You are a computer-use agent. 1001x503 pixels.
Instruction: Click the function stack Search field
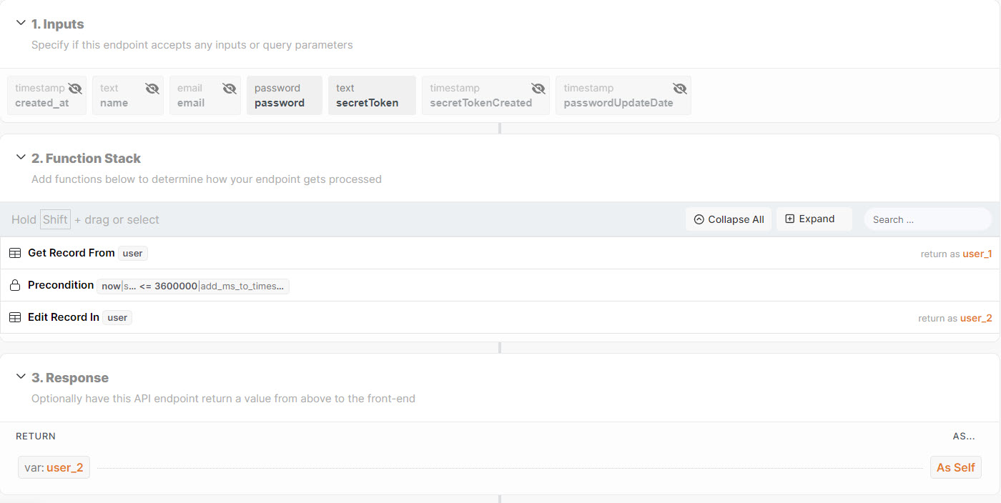[927, 219]
